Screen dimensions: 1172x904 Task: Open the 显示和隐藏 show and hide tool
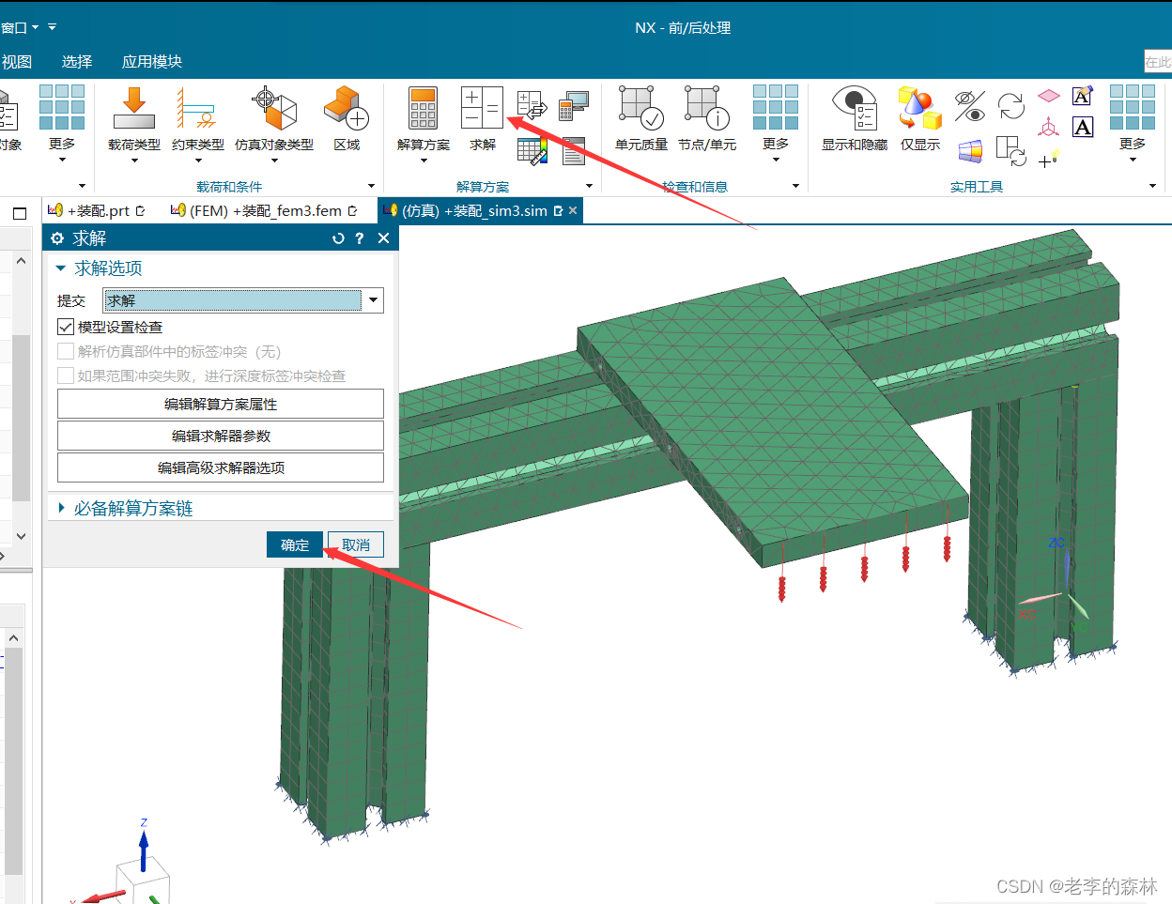point(855,118)
